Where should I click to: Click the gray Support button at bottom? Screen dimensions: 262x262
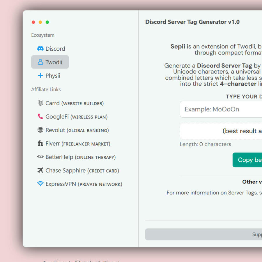pyautogui.click(x=204, y=234)
